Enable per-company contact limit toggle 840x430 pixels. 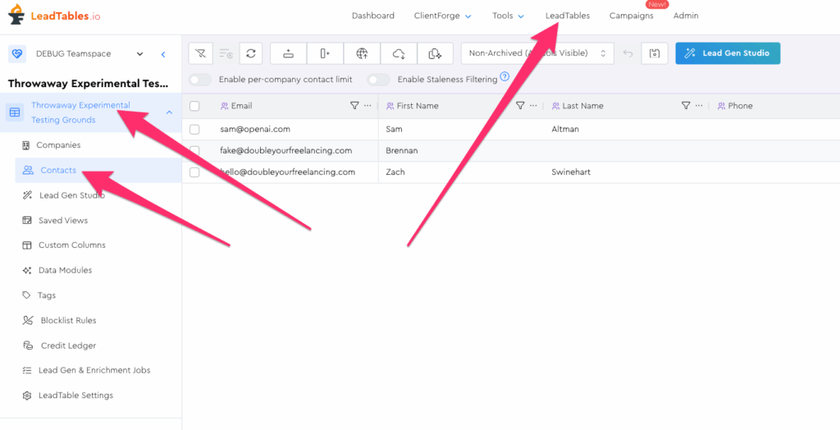click(200, 80)
